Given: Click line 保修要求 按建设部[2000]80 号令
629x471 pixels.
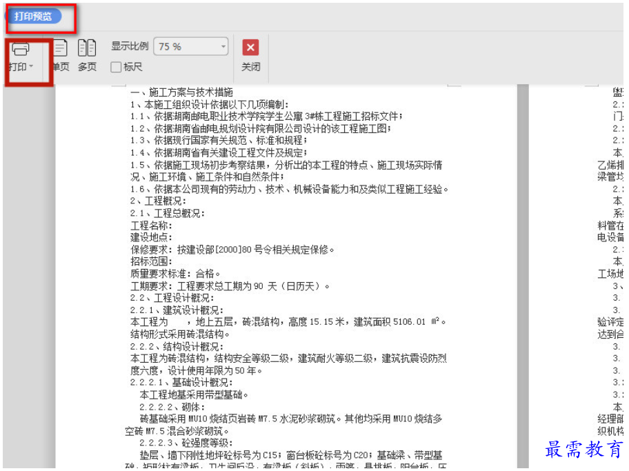Looking at the screenshot, I should coord(232,250).
